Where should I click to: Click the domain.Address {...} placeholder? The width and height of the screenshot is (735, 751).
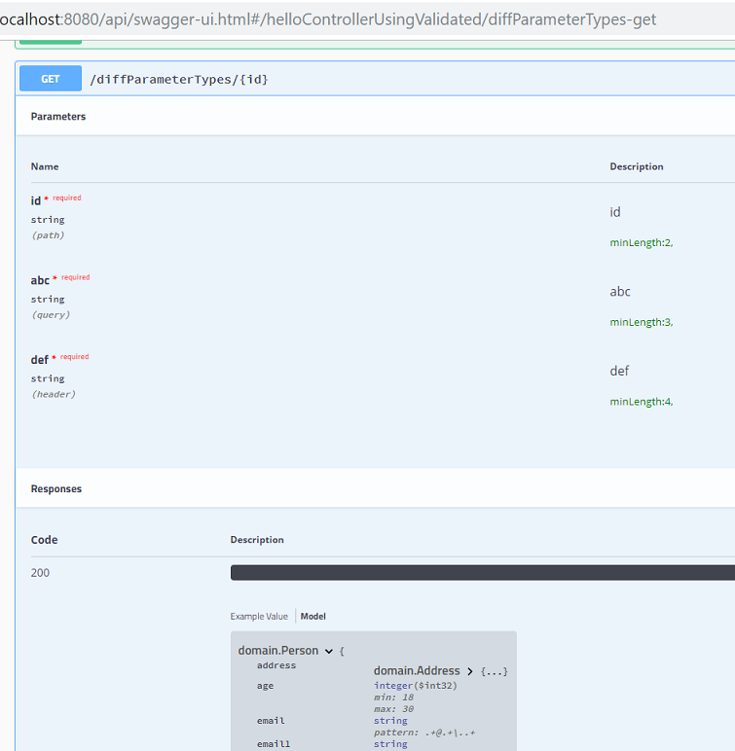point(494,671)
